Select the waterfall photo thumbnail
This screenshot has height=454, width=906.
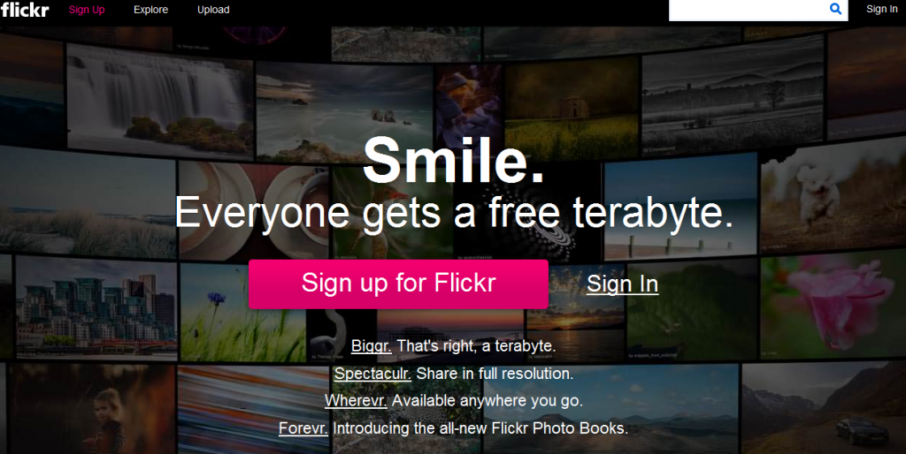tap(160, 99)
